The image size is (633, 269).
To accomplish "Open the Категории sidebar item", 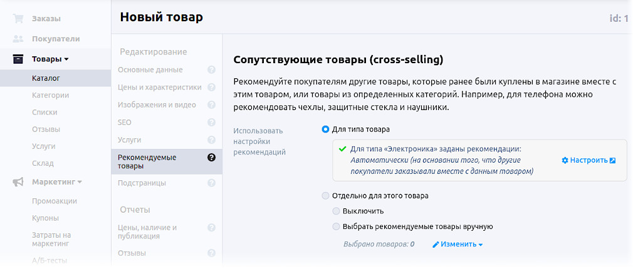I will [x=50, y=96].
